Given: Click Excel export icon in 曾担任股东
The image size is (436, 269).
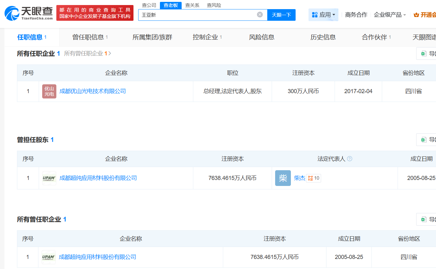Looking at the screenshot, I should [424, 140].
